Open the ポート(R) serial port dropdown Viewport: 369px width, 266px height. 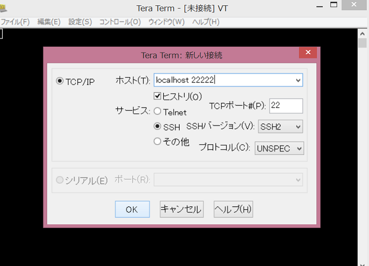tap(228, 180)
